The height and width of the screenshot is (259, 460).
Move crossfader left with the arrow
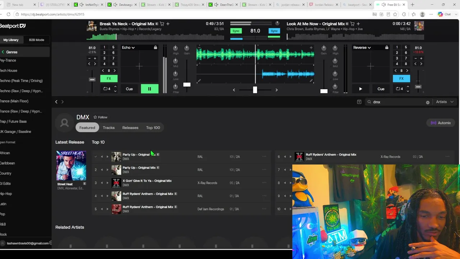[x=234, y=90]
